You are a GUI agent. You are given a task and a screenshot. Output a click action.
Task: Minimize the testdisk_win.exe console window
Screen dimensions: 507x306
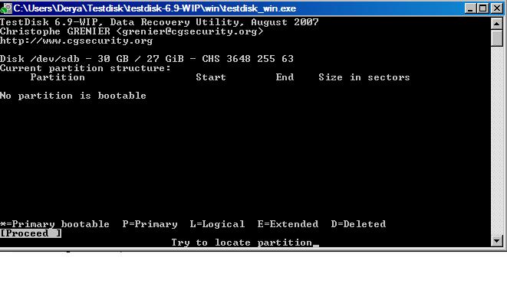click(x=470, y=8)
